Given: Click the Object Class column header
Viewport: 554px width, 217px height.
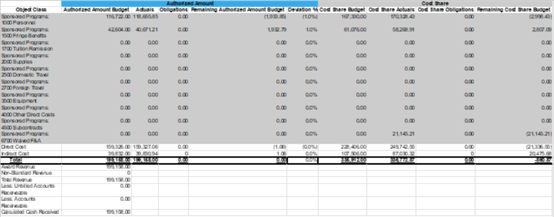Looking at the screenshot, I should 31,10.
